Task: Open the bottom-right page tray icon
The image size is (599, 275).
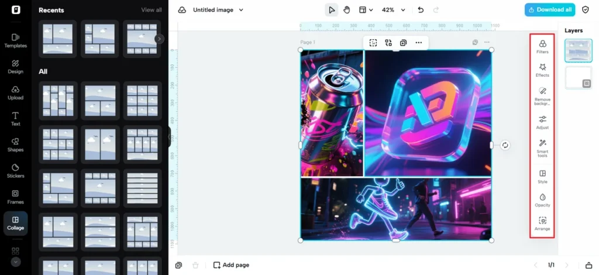Action: [x=588, y=265]
